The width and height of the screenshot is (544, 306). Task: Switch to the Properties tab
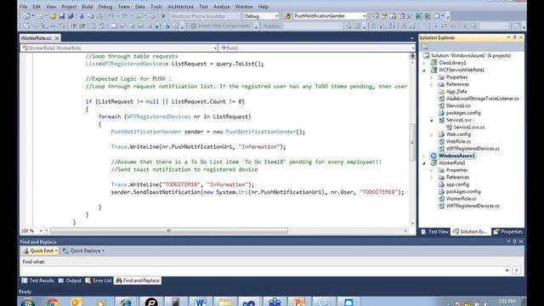[508, 231]
